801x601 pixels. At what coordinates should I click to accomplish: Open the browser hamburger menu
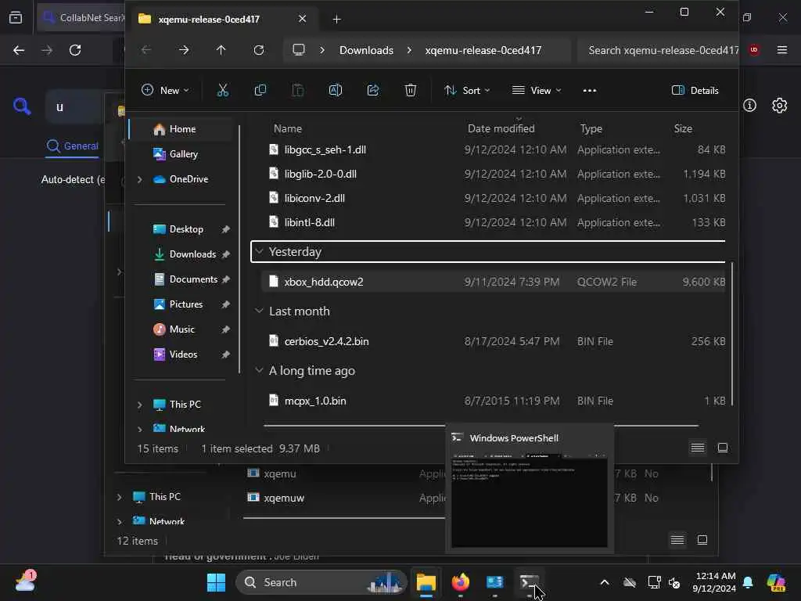781,49
